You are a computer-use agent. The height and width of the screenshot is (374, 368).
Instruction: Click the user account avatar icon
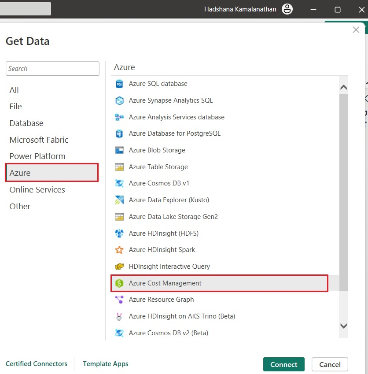(x=287, y=9)
